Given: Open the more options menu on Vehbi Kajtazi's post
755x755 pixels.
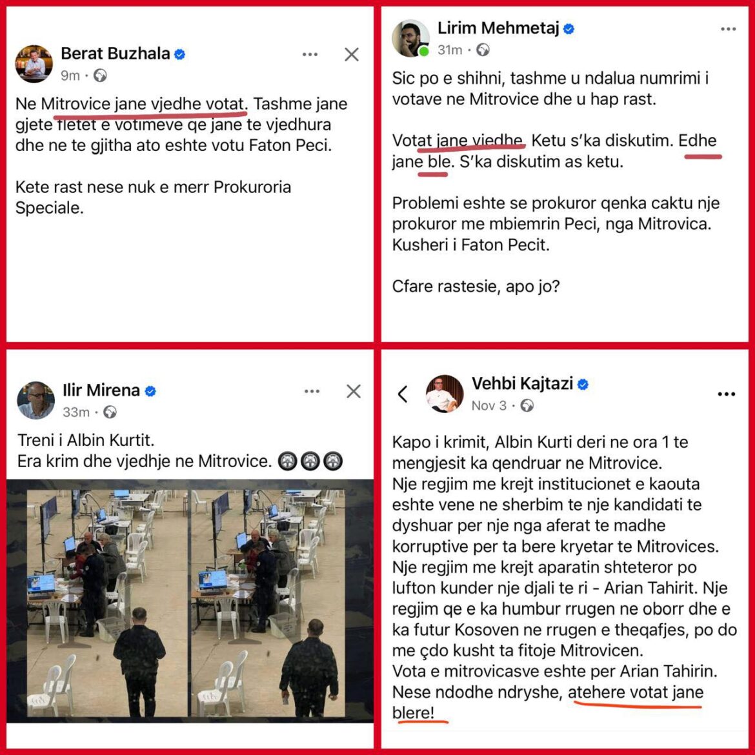Looking at the screenshot, I should click(x=726, y=394).
